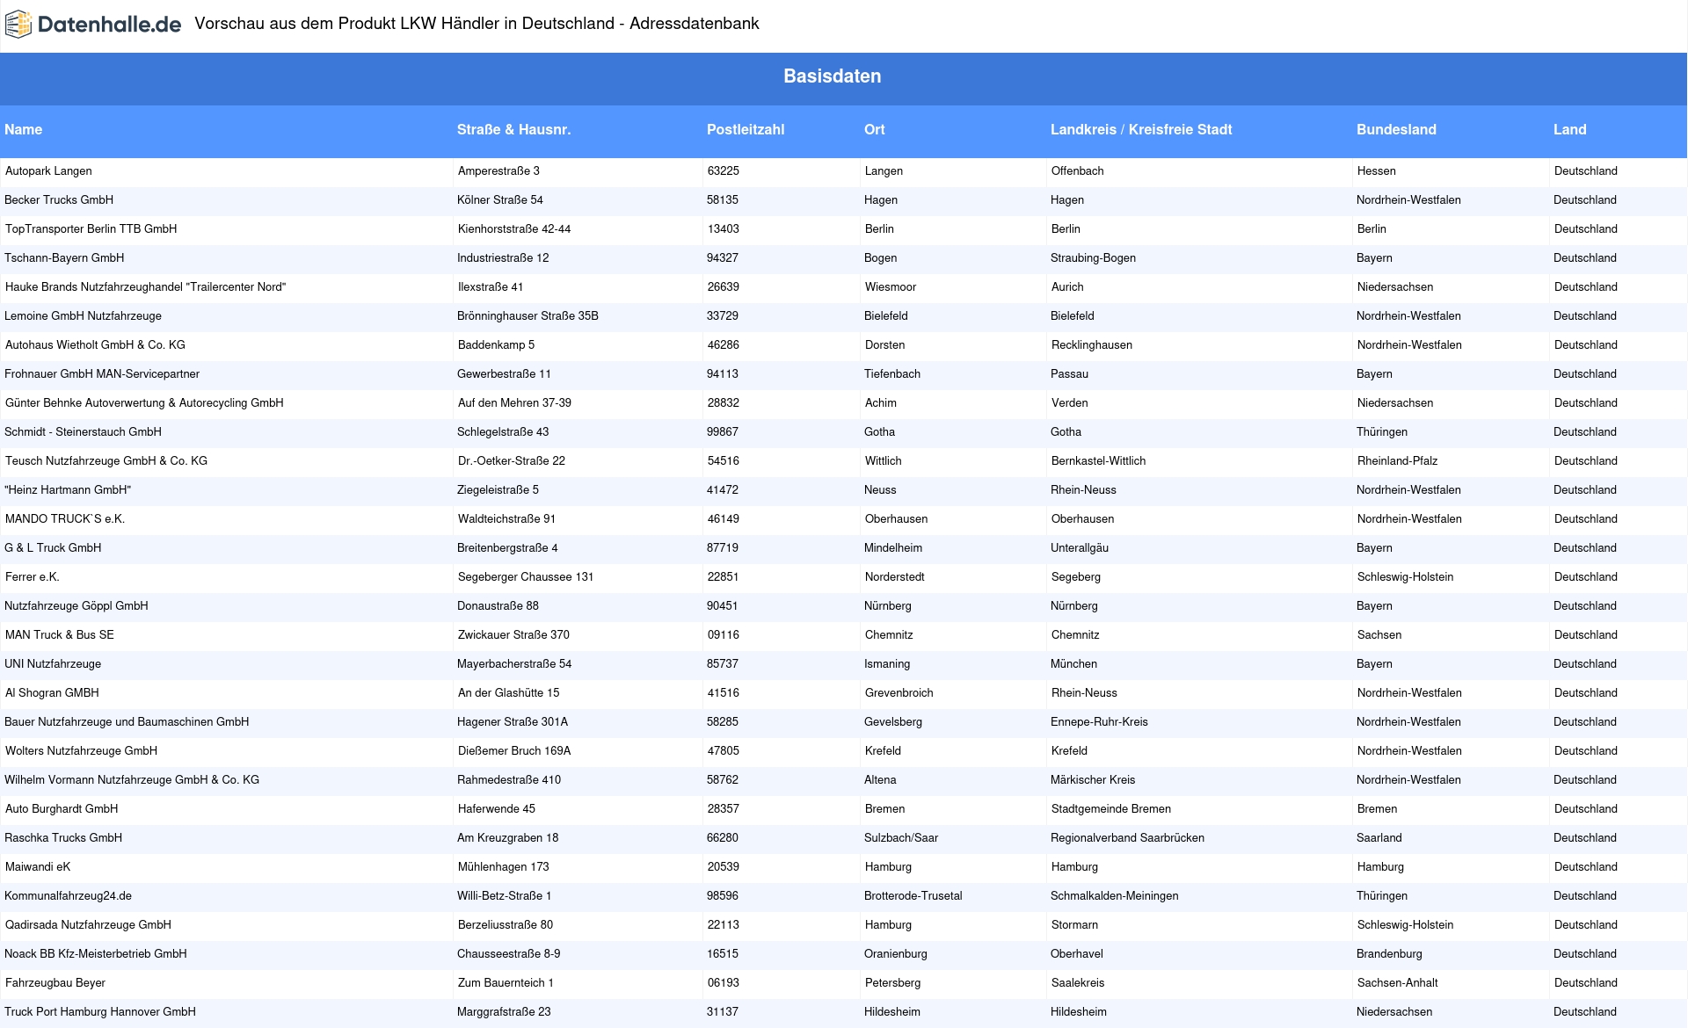Click TopTransporter Berlin TTB GmbH

tap(91, 229)
